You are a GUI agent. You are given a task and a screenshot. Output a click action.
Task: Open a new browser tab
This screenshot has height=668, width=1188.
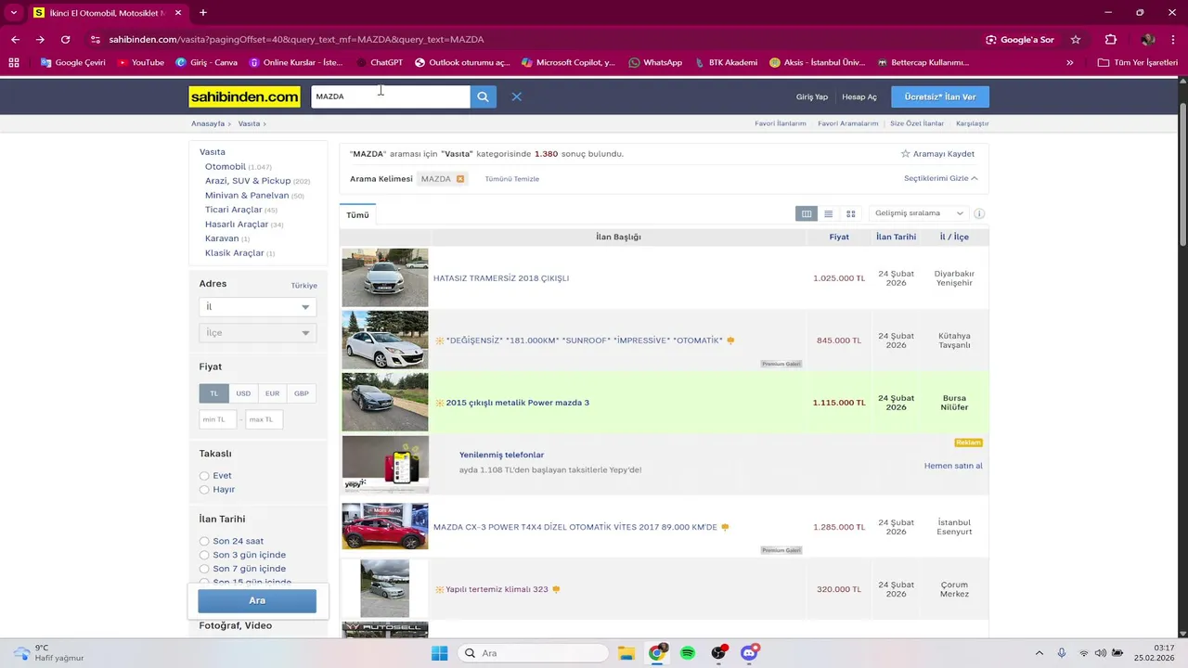[203, 12]
